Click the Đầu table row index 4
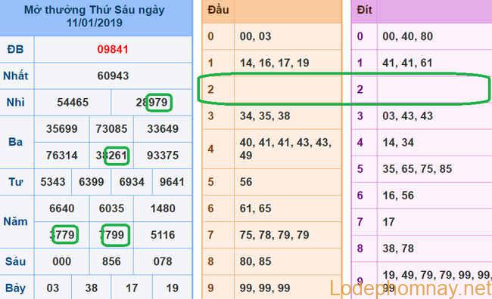The image size is (492, 299). [211, 149]
